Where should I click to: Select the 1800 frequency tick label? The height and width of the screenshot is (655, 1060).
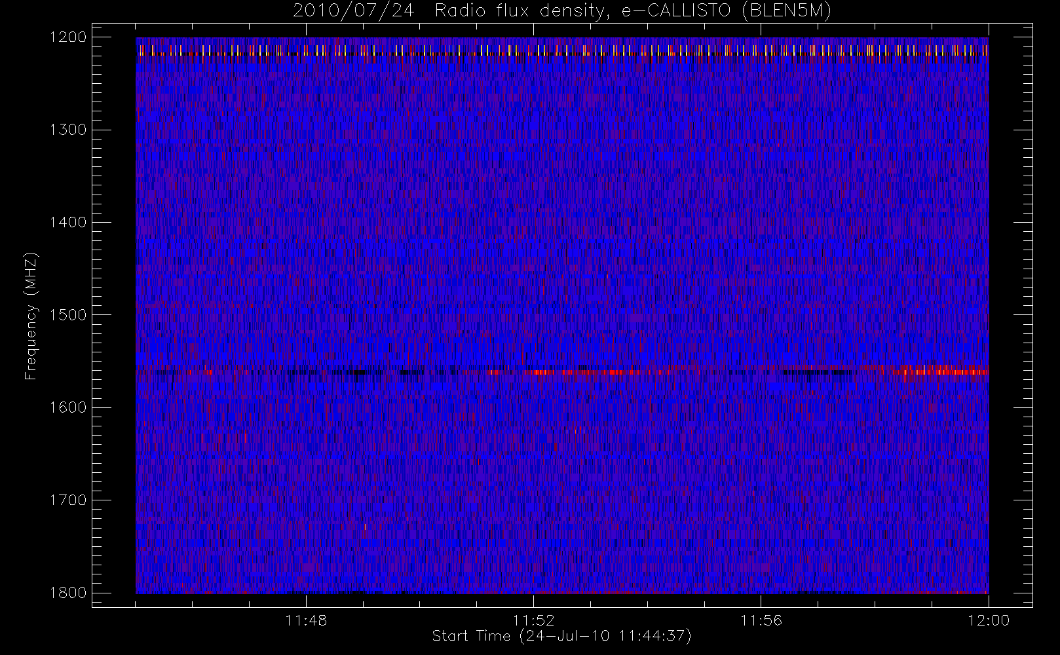point(68,593)
